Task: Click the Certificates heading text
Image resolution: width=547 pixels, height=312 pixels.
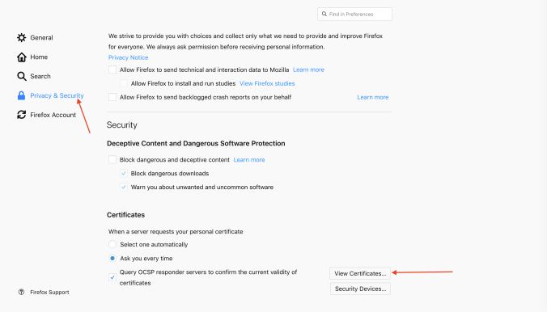Action: tap(126, 215)
